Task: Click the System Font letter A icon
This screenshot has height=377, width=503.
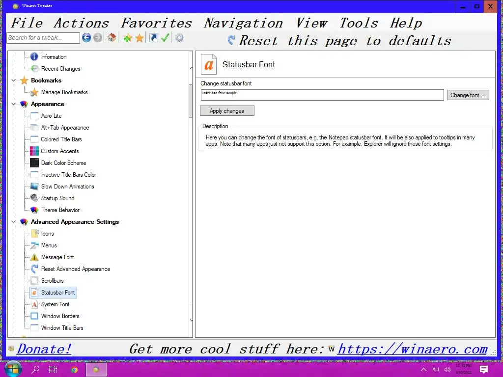Action: pos(34,304)
